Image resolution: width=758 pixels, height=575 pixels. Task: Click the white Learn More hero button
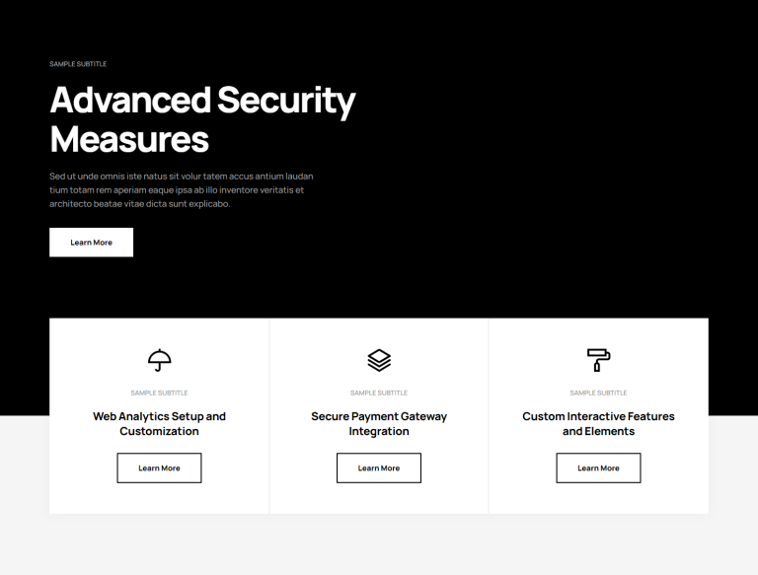click(x=92, y=242)
